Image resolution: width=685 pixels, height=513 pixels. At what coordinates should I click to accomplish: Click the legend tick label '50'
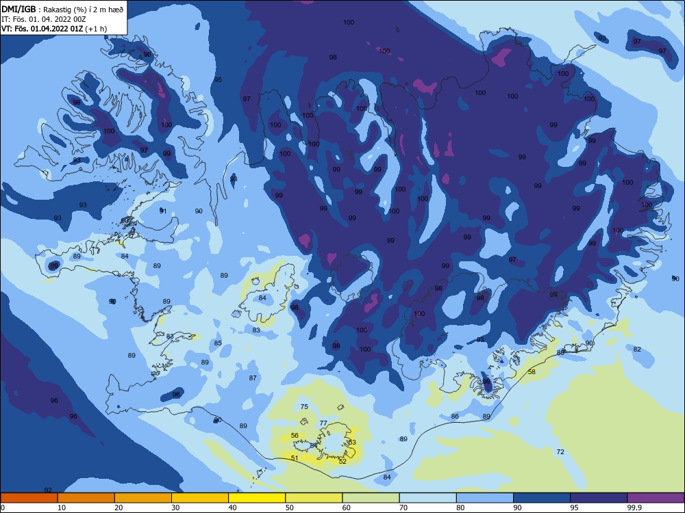pos(290,508)
